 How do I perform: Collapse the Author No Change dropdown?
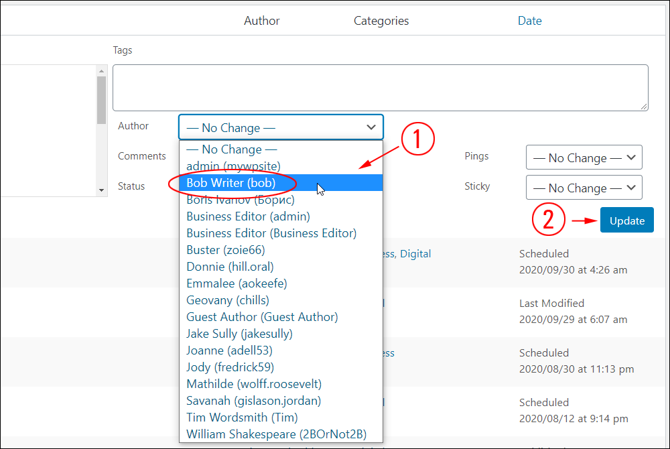281,127
